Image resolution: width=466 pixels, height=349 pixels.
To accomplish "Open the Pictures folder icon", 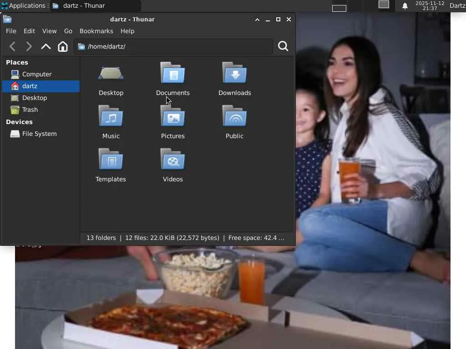I will click(x=172, y=117).
